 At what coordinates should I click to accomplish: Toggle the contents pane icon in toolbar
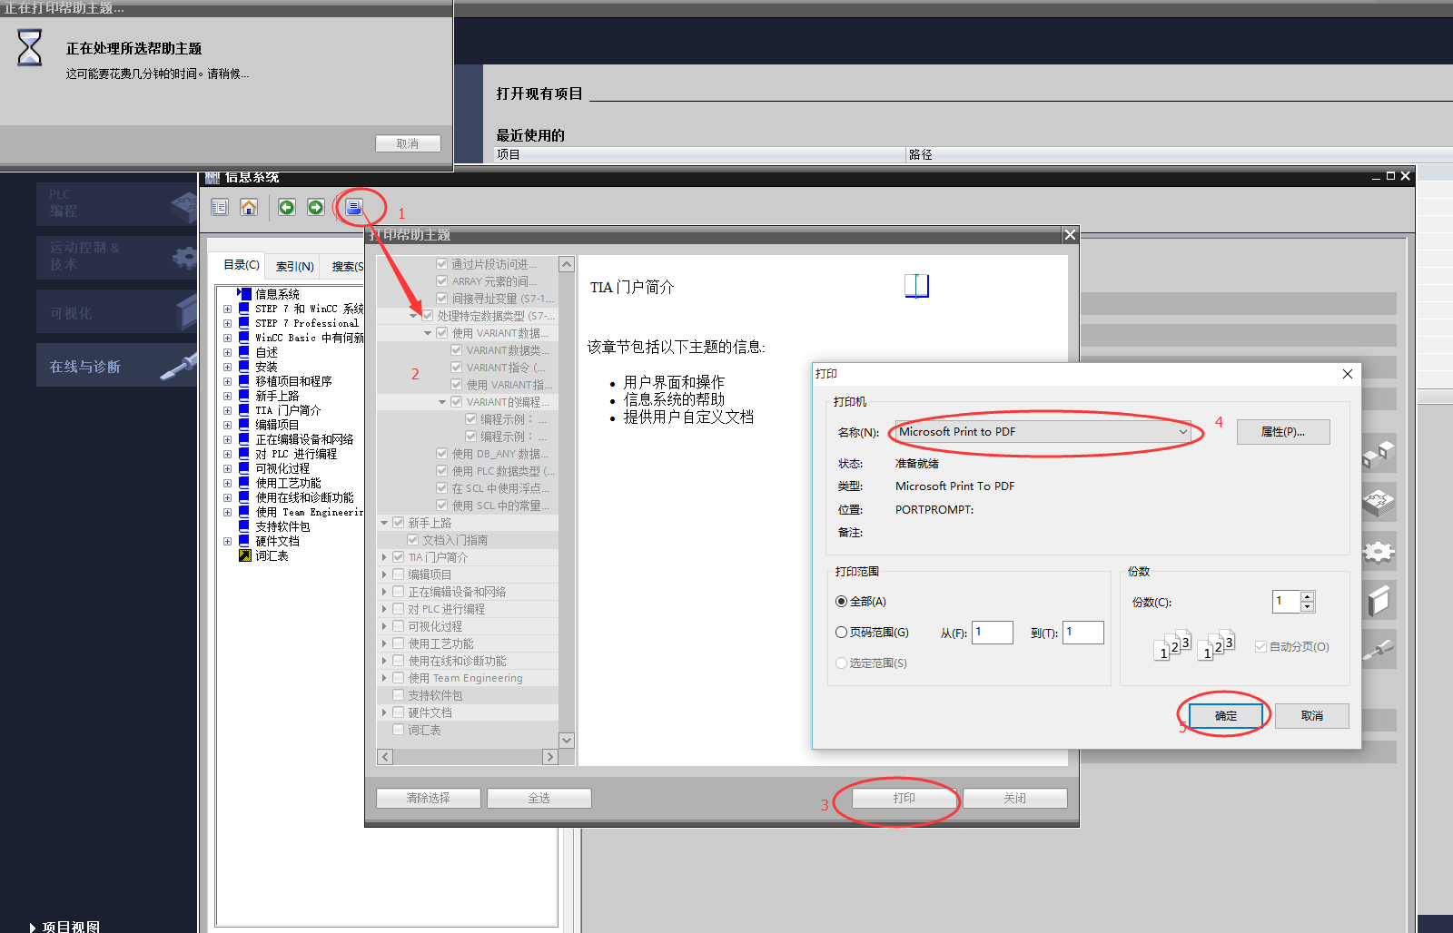coord(220,208)
